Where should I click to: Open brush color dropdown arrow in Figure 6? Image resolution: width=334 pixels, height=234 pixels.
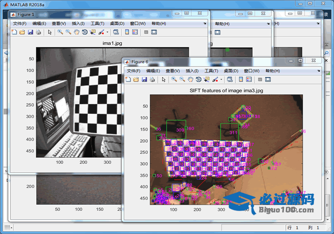(221, 80)
